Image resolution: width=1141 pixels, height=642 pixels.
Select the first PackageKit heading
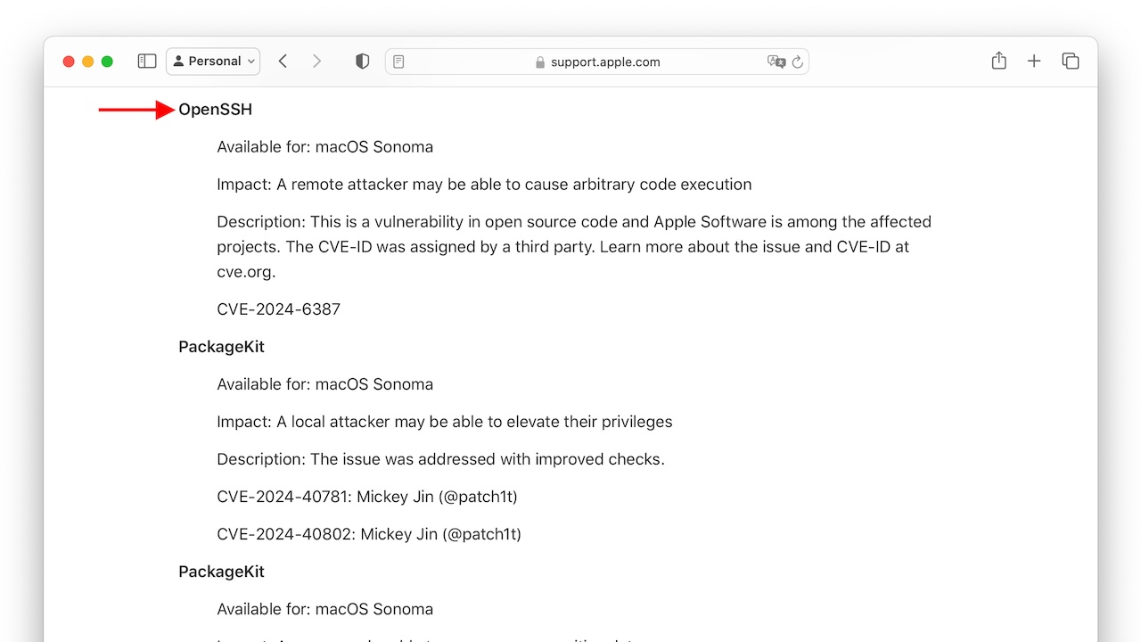tap(221, 347)
